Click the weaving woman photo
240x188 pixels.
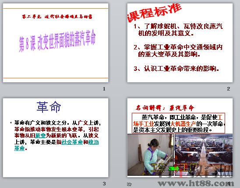click(x=151, y=155)
